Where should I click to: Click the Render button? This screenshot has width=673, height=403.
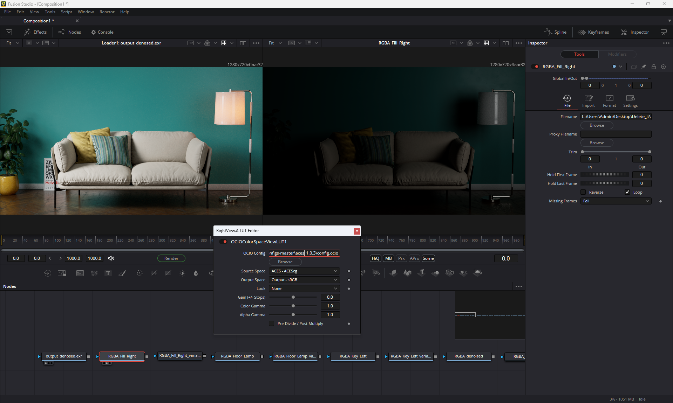(x=171, y=258)
